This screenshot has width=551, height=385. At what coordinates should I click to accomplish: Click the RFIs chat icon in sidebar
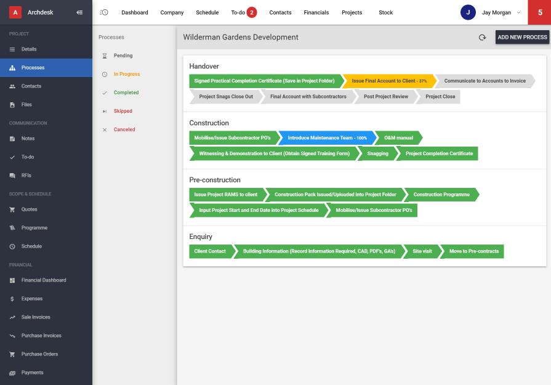click(12, 176)
